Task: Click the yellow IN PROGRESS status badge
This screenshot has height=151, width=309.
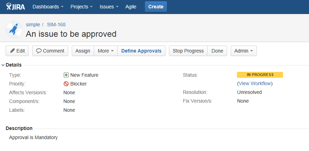Action: tap(260, 75)
